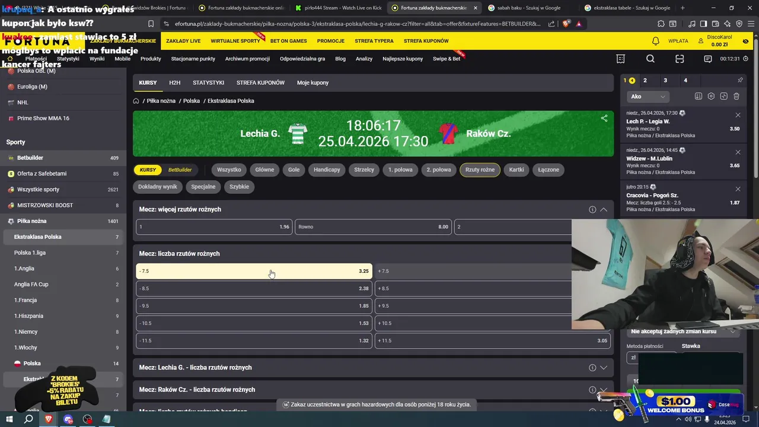Show info for Lechia G. liczba rzutów rożnych

[592, 368]
